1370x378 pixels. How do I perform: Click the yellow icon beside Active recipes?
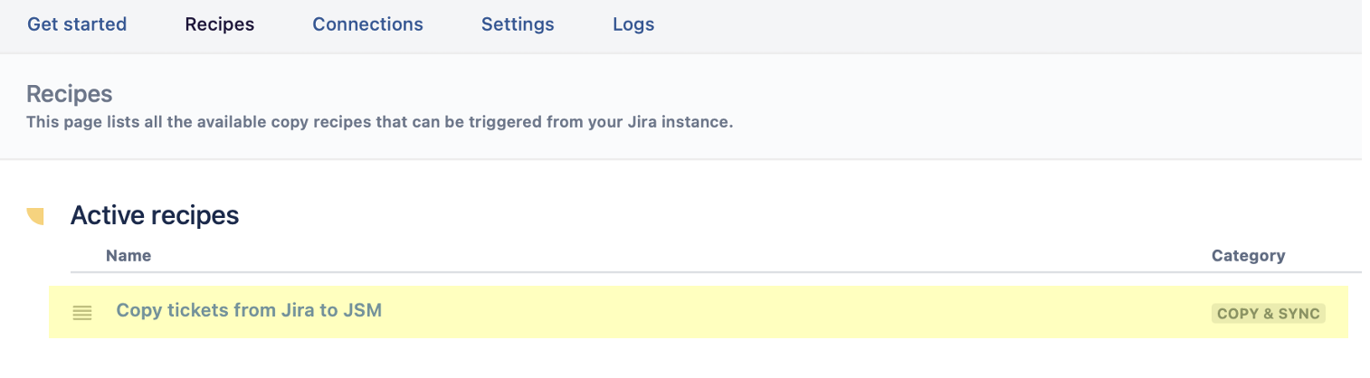pyautogui.click(x=35, y=215)
